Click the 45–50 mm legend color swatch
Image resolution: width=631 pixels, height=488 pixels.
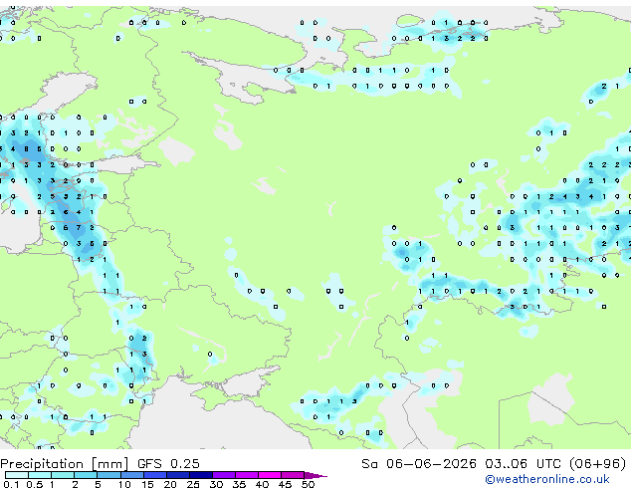293,475
